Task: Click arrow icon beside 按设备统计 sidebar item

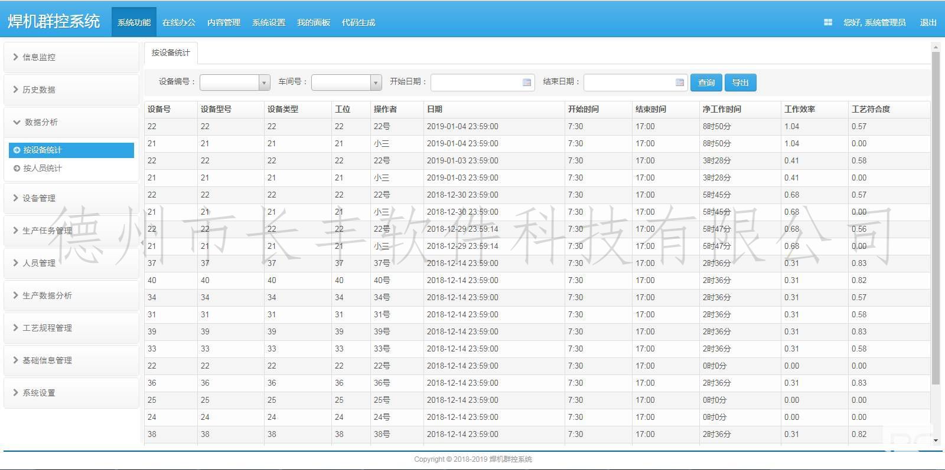Action: click(x=17, y=150)
